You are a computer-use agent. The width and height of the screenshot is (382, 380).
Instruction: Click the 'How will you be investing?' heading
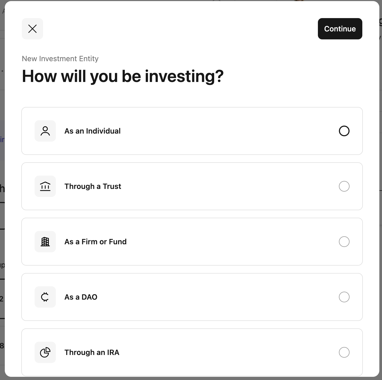coord(123,76)
